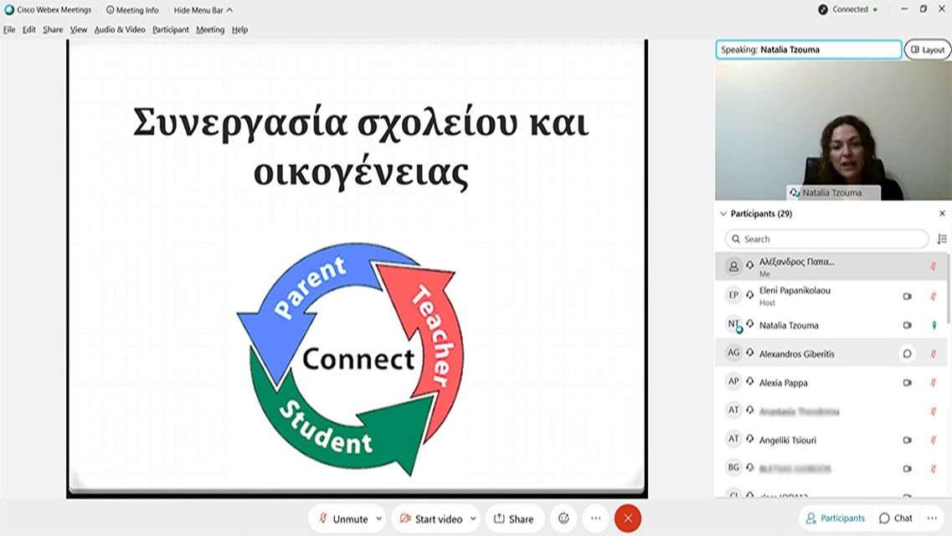Open the File menu
This screenshot has height=536, width=952.
point(9,29)
